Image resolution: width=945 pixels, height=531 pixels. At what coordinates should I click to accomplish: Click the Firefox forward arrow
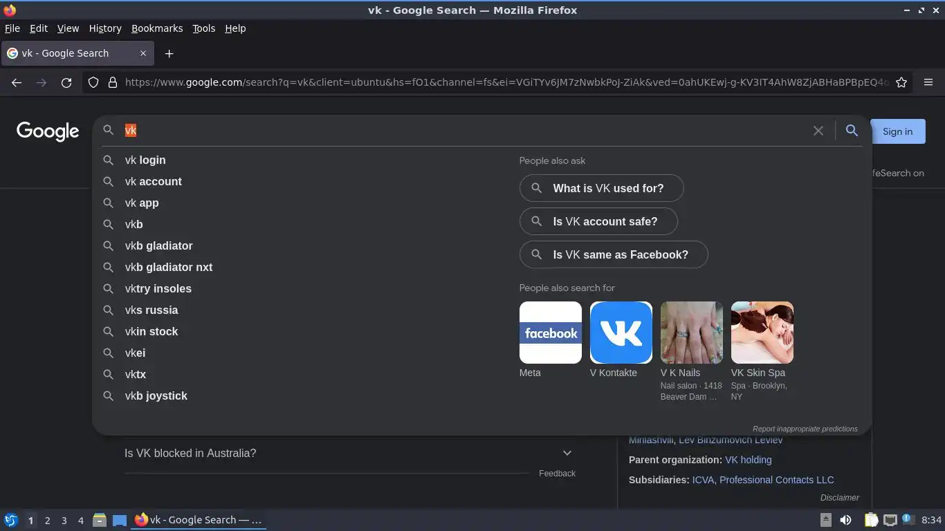click(x=42, y=82)
